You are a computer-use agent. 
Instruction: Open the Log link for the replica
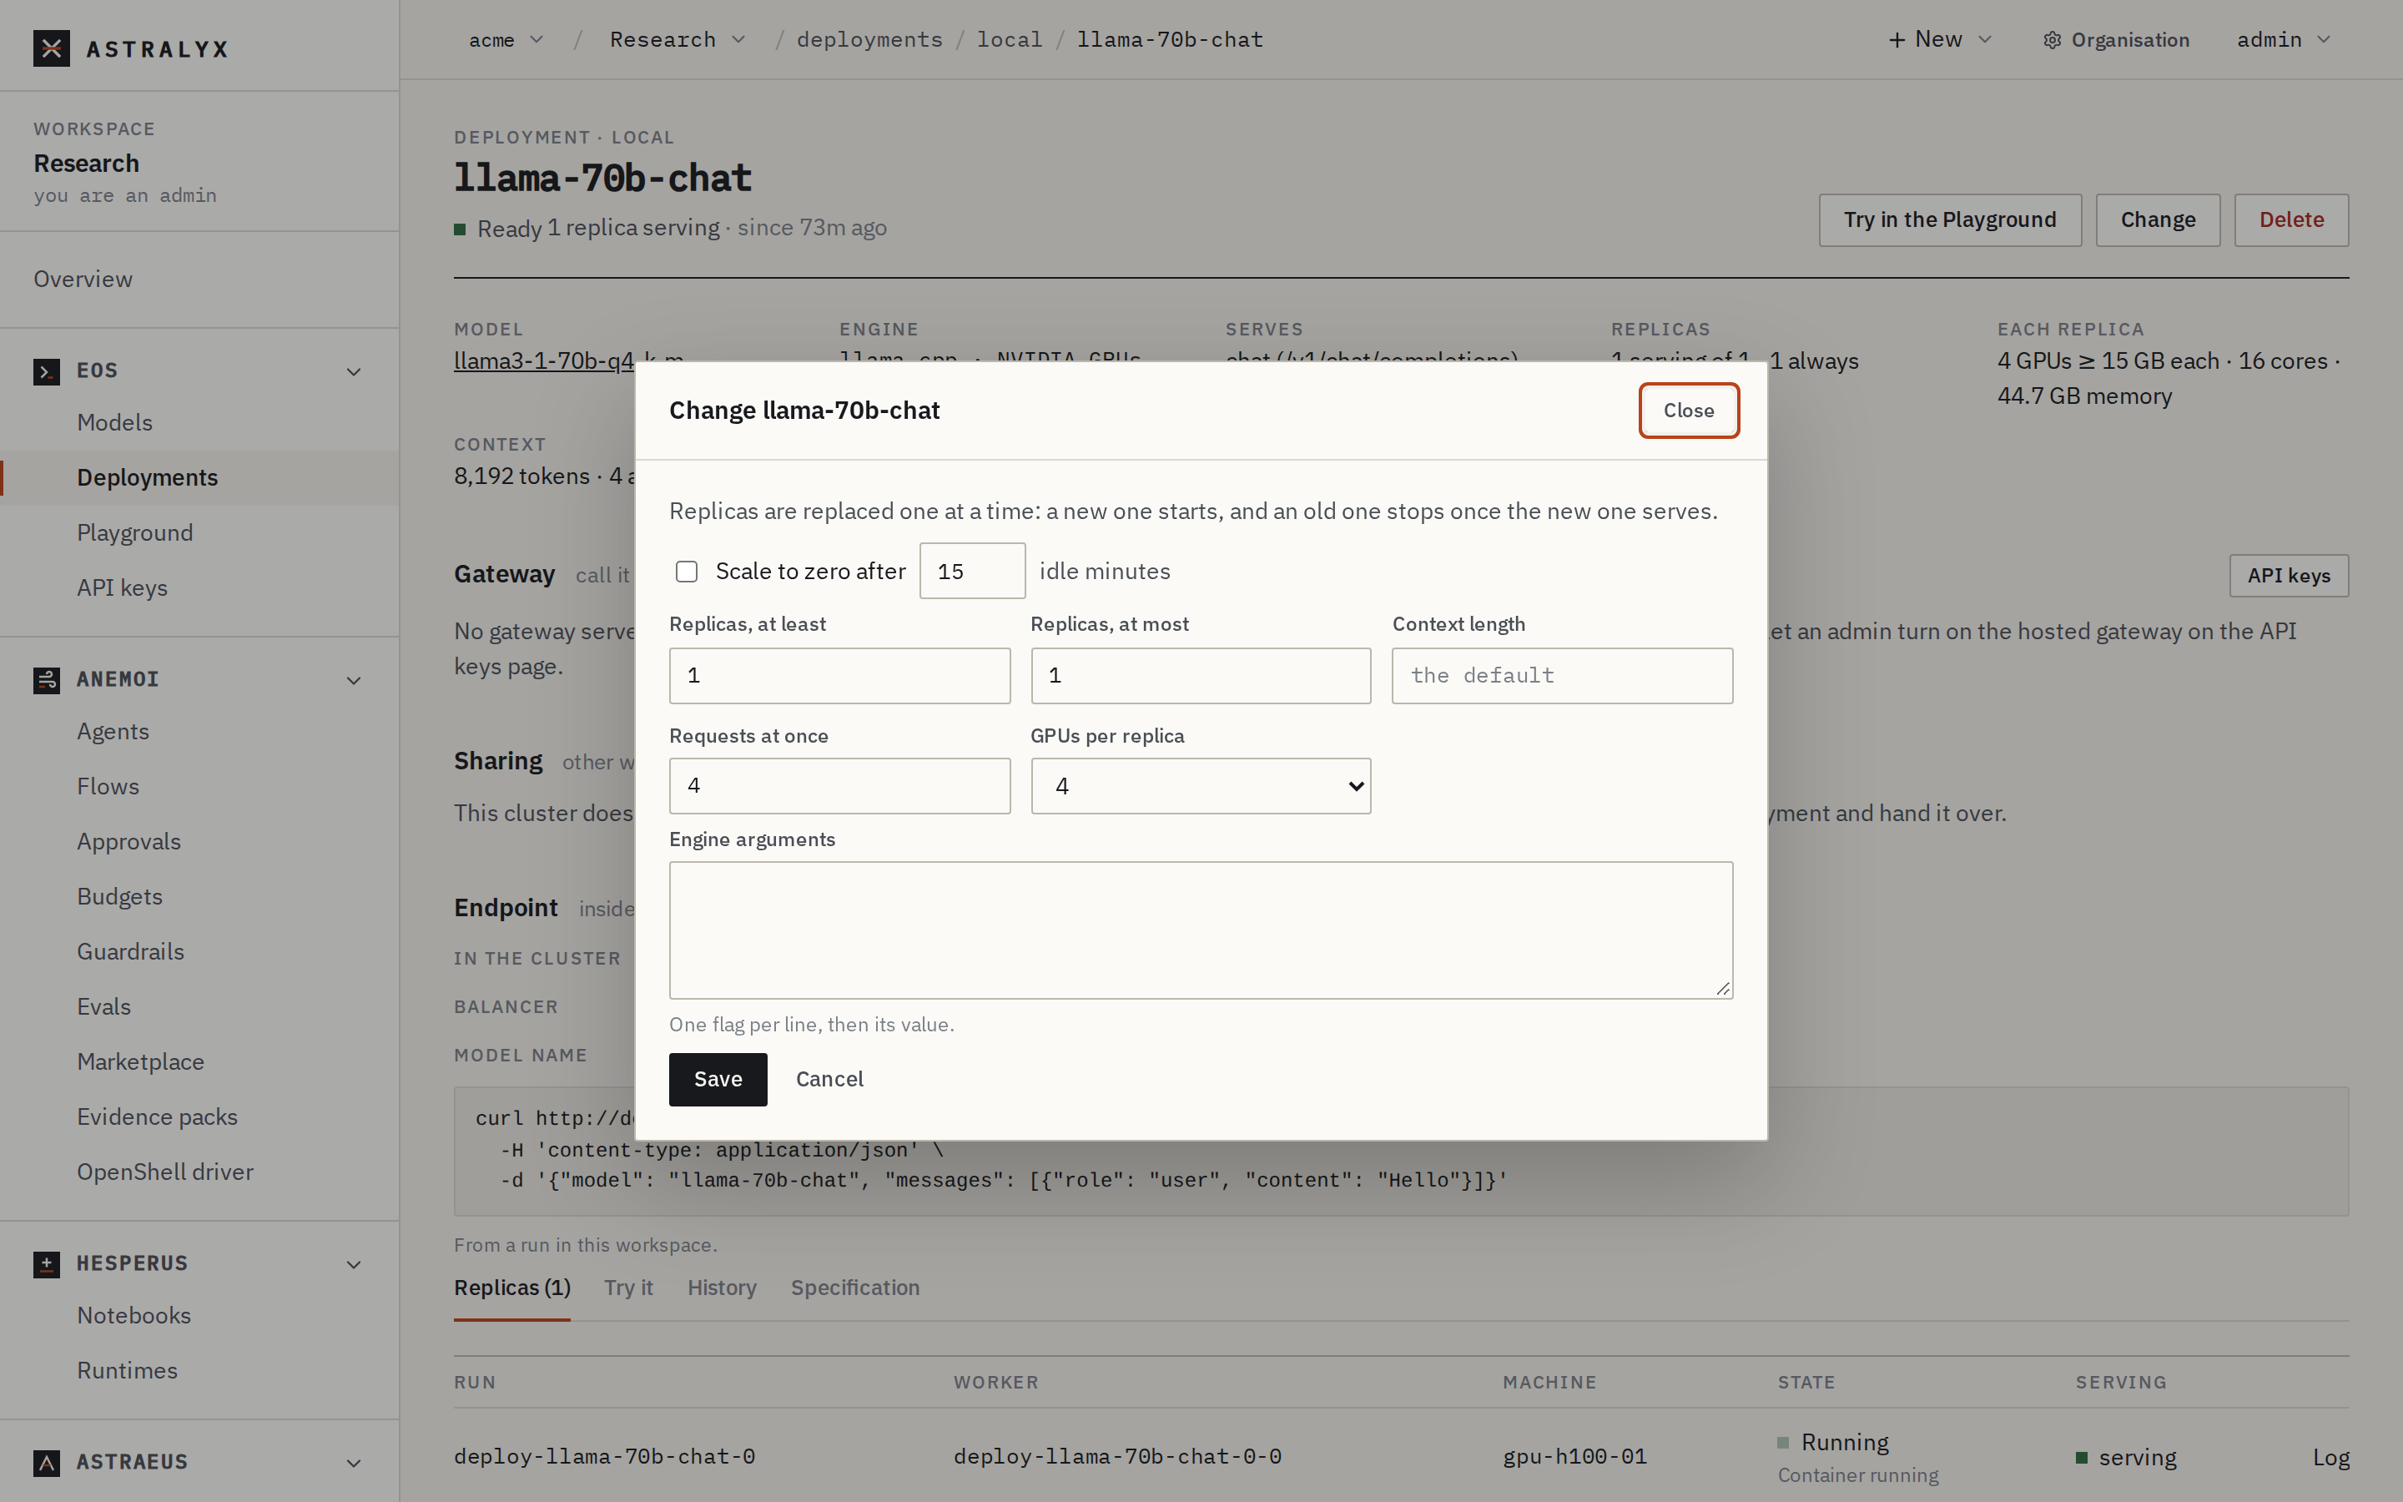pyautogui.click(x=2330, y=1457)
